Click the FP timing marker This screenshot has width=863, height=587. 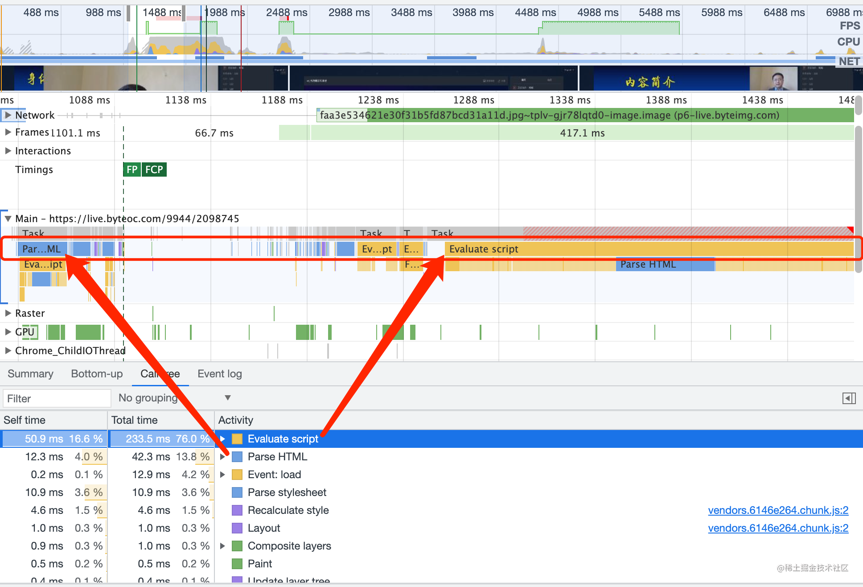click(x=132, y=169)
